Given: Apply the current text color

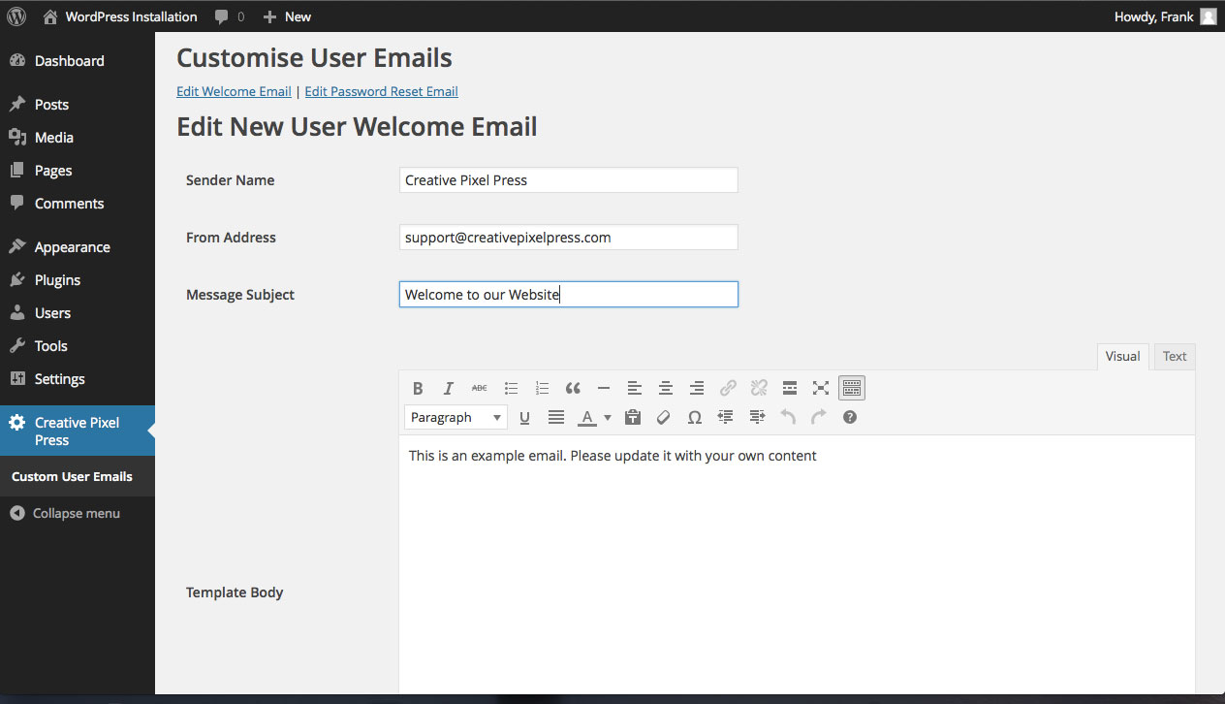Looking at the screenshot, I should tap(586, 417).
